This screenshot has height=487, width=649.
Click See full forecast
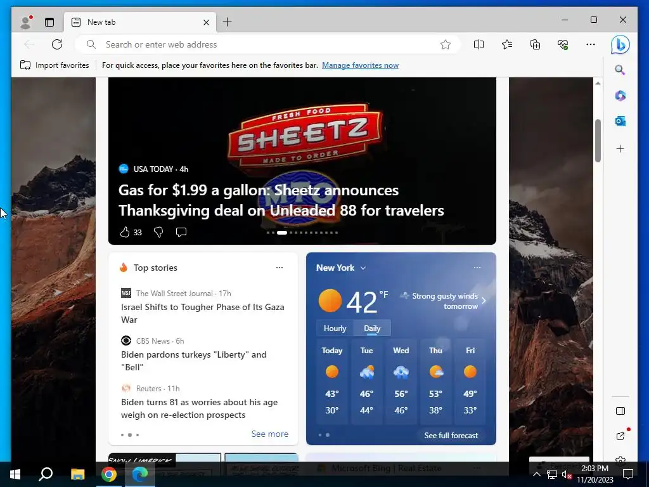point(451,435)
